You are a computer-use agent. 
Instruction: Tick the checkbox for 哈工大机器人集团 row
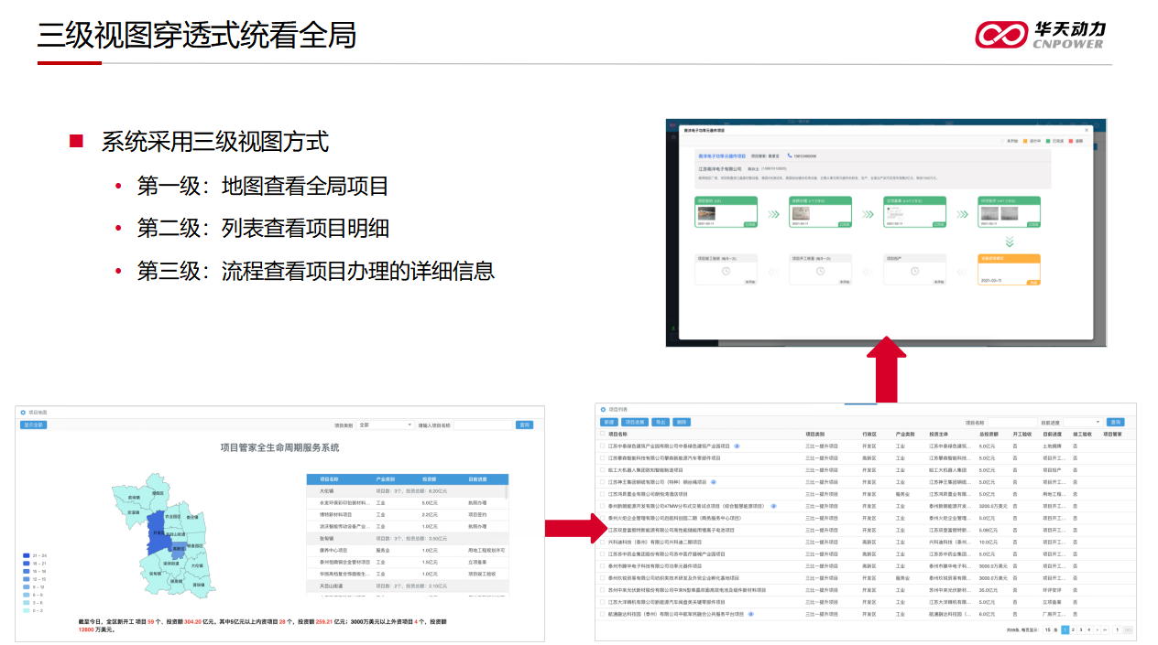pyautogui.click(x=602, y=470)
